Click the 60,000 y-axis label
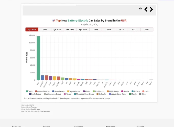 [x=32, y=58]
